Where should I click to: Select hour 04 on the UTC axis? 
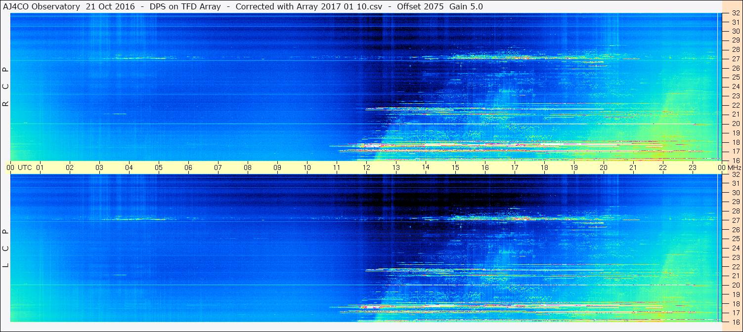[x=129, y=167]
